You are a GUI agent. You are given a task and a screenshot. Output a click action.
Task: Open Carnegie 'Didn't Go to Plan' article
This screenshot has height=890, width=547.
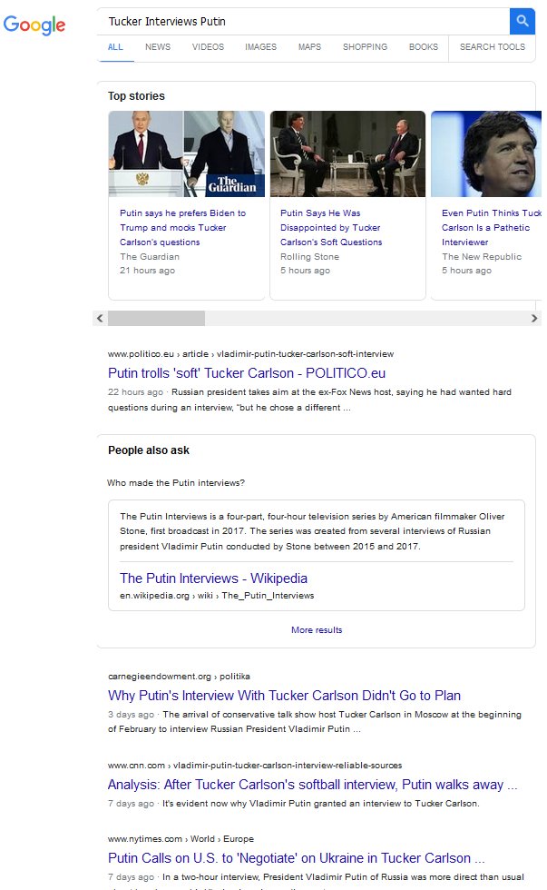pos(284,696)
